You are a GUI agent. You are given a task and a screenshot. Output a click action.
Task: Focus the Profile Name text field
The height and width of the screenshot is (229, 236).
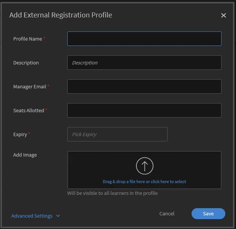click(144, 39)
